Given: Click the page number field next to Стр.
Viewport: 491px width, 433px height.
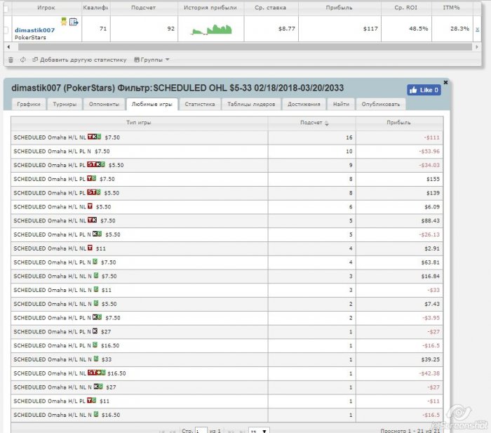Looking at the screenshot, I should (201, 431).
